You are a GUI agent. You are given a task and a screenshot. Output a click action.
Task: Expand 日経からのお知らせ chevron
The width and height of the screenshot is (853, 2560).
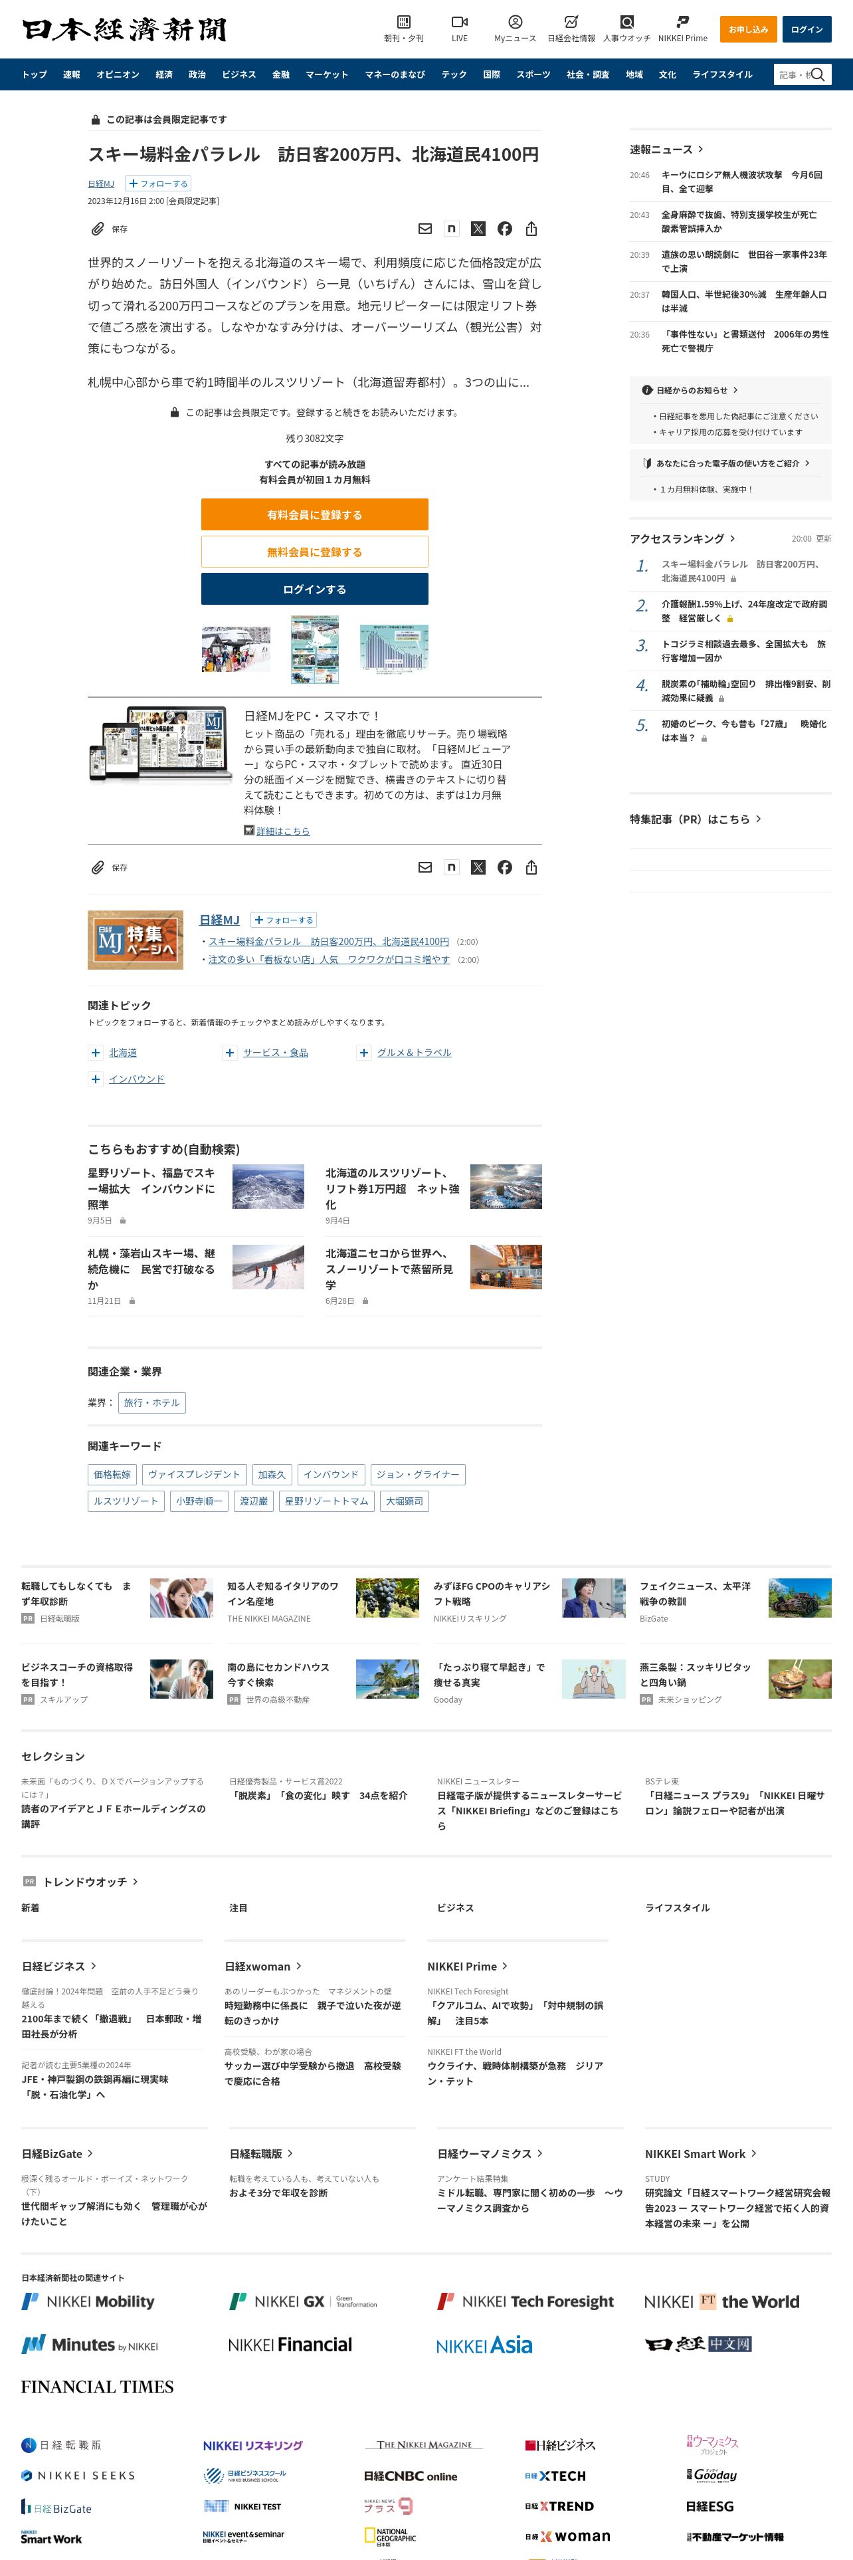(735, 391)
